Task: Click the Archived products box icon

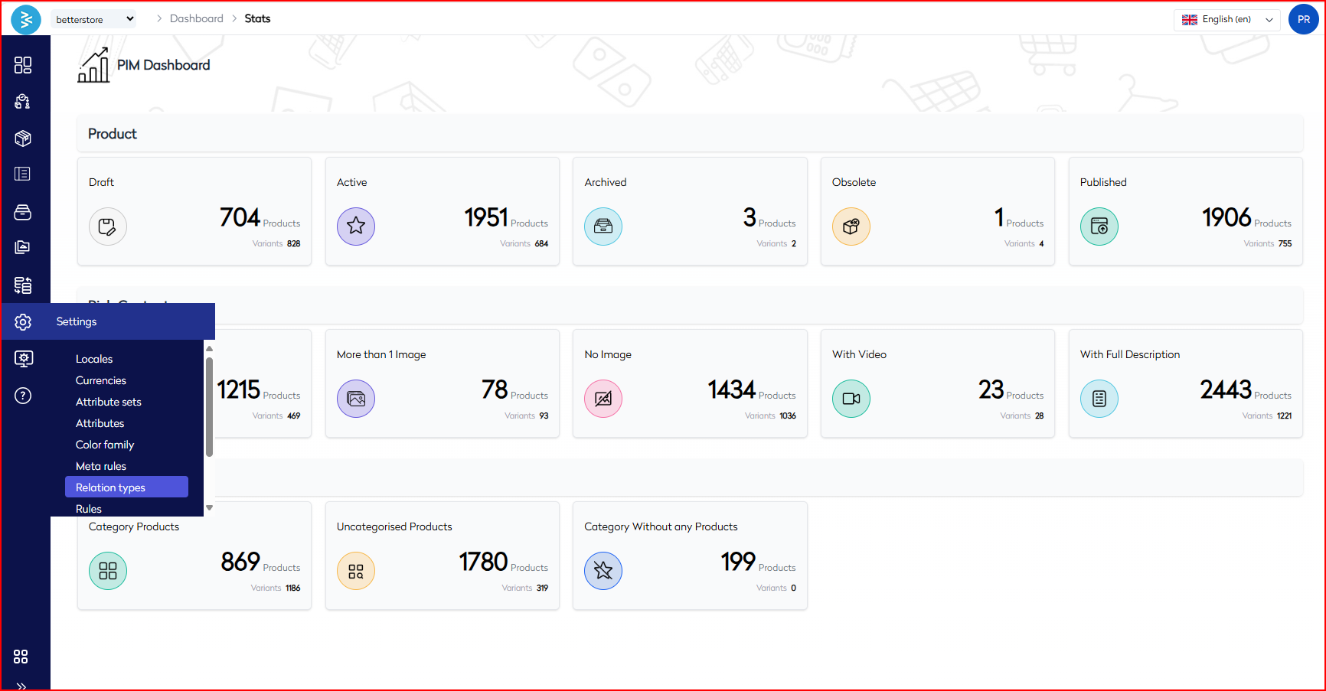Action: point(603,227)
